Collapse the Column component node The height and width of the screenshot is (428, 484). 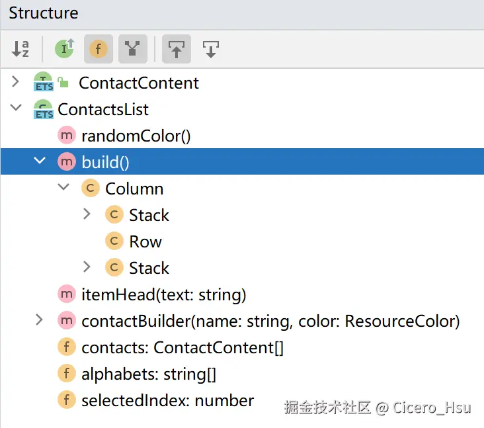[x=63, y=189]
